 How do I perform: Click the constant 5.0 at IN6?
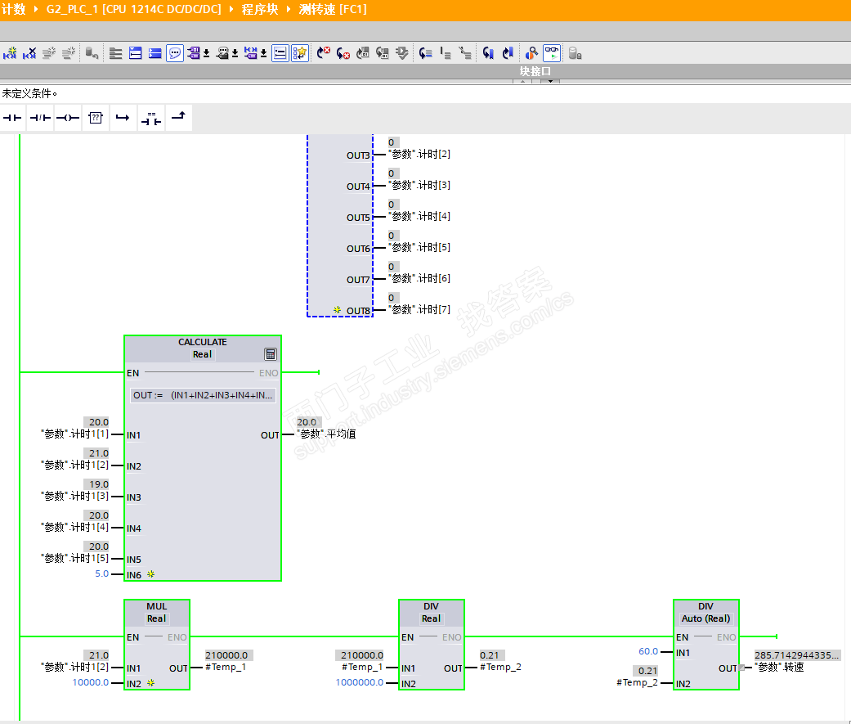coord(102,573)
